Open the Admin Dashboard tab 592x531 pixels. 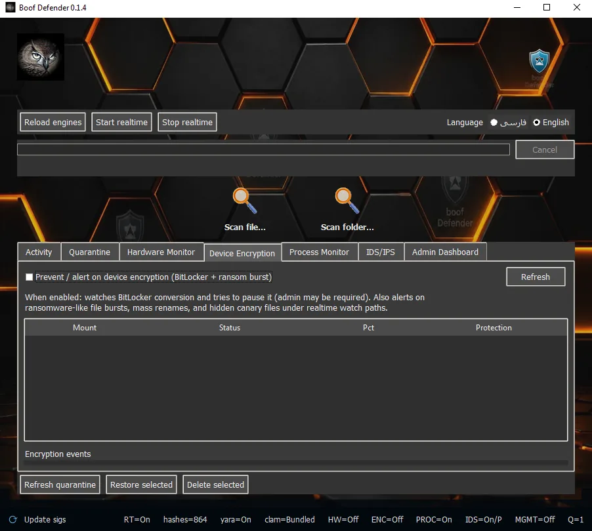click(x=445, y=252)
